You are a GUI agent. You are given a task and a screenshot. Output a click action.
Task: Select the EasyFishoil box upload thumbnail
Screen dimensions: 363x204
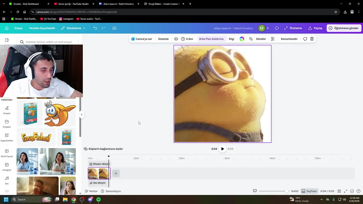tap(30, 113)
